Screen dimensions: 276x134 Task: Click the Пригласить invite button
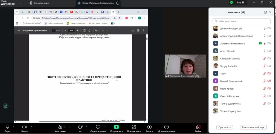point(224,127)
